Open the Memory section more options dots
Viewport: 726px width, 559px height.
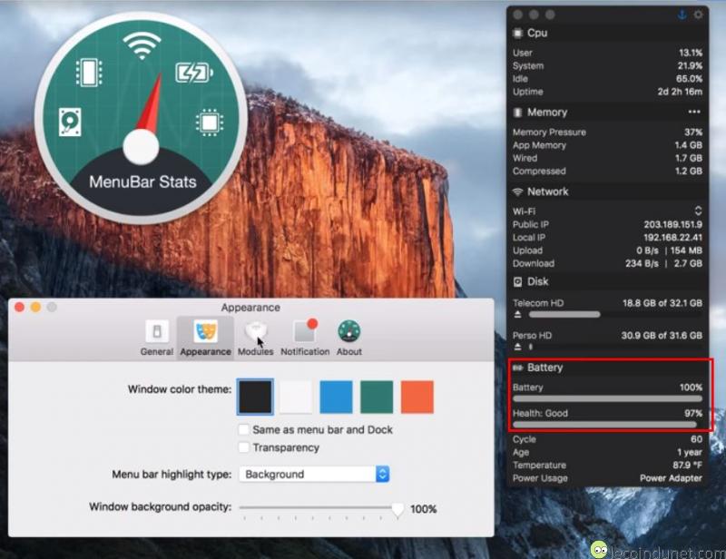coord(694,113)
